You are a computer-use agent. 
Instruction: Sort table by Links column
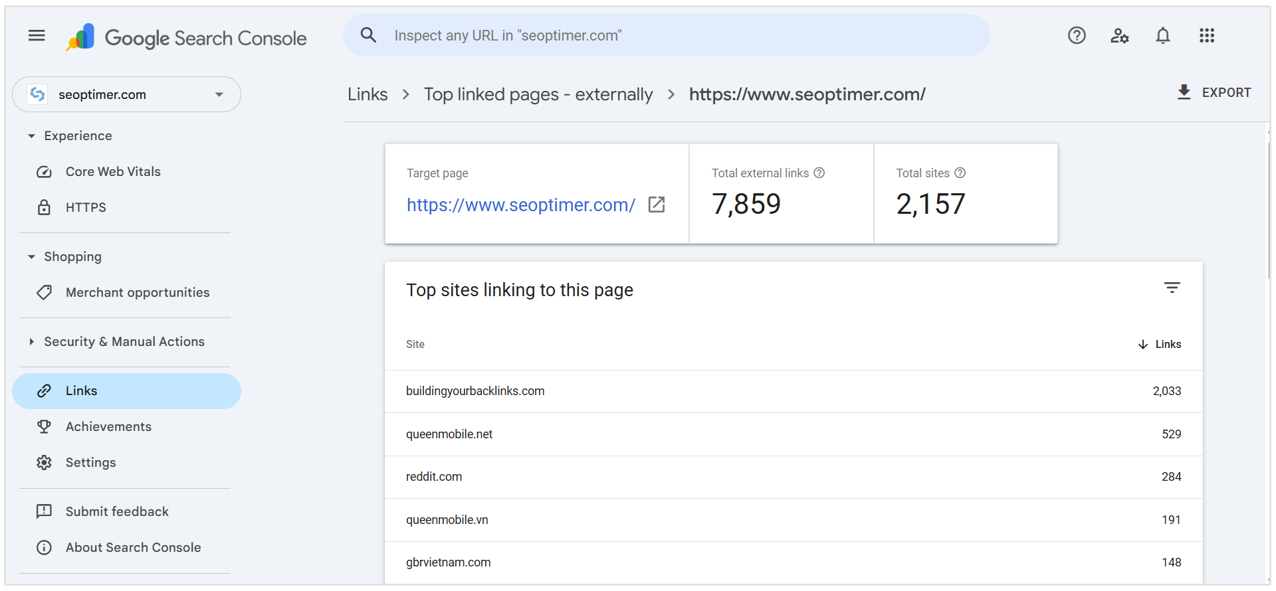(1160, 344)
